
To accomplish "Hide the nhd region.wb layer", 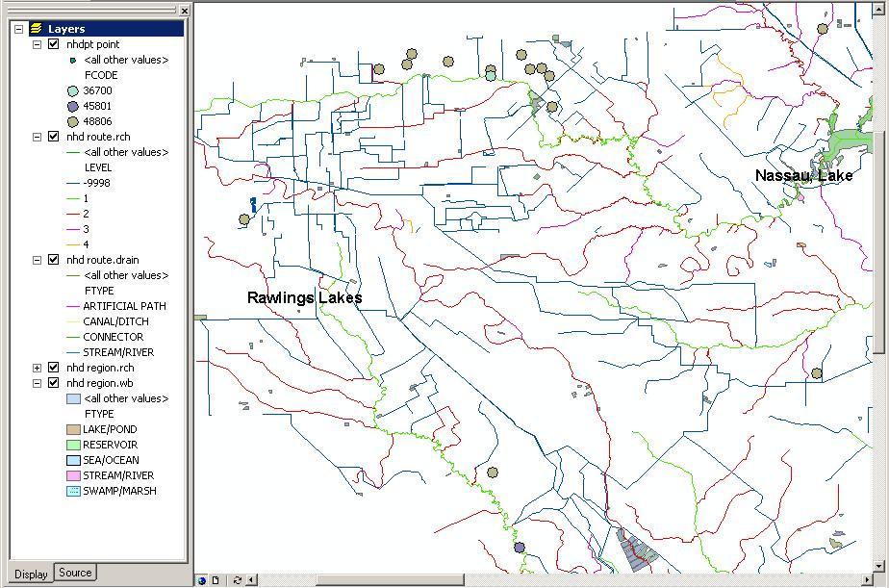I will click(x=54, y=383).
